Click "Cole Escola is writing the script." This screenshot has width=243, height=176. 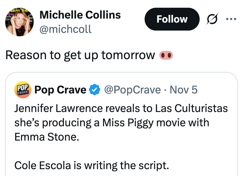[92, 165]
